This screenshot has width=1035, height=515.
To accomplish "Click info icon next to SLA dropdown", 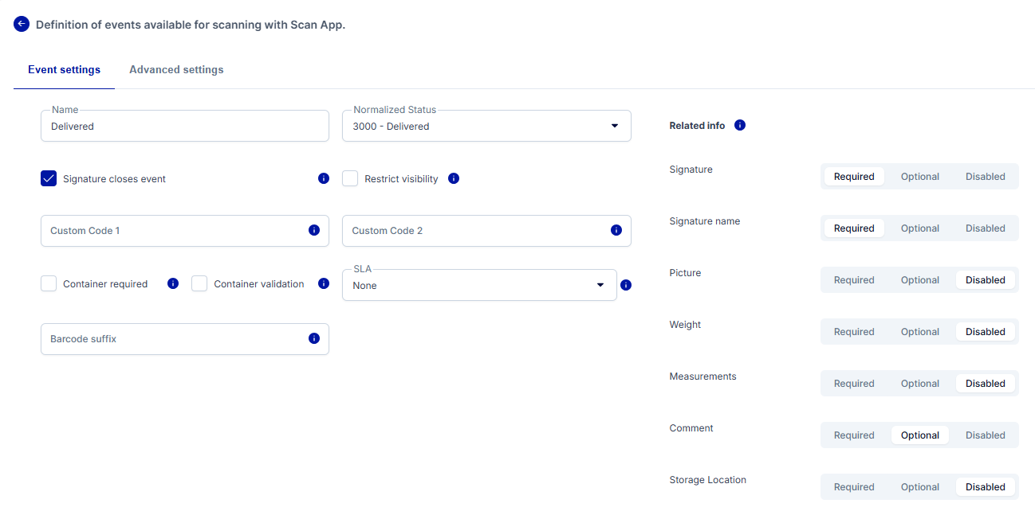I will [x=626, y=285].
